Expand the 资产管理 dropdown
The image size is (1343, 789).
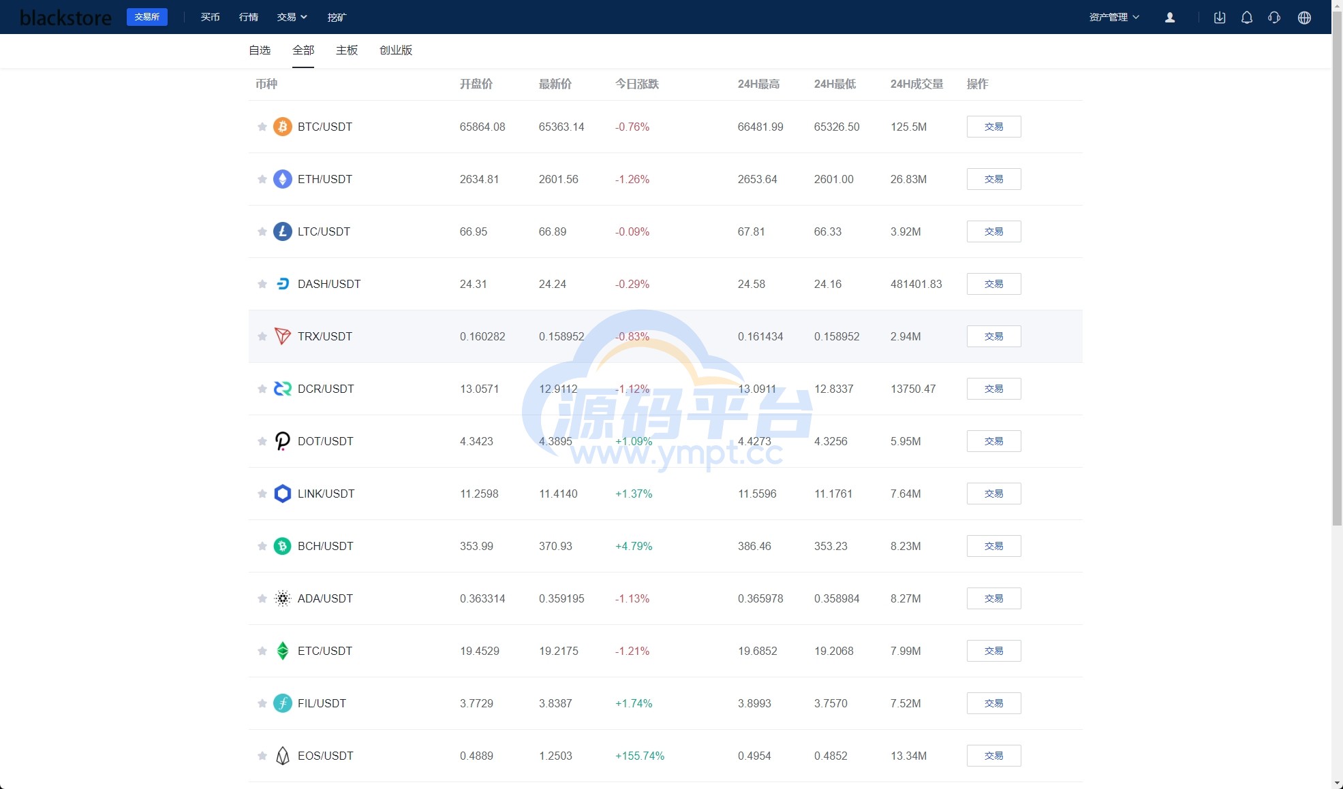coord(1114,17)
